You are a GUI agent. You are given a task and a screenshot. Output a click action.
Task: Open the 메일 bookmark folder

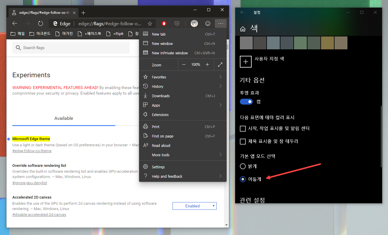(x=18, y=34)
